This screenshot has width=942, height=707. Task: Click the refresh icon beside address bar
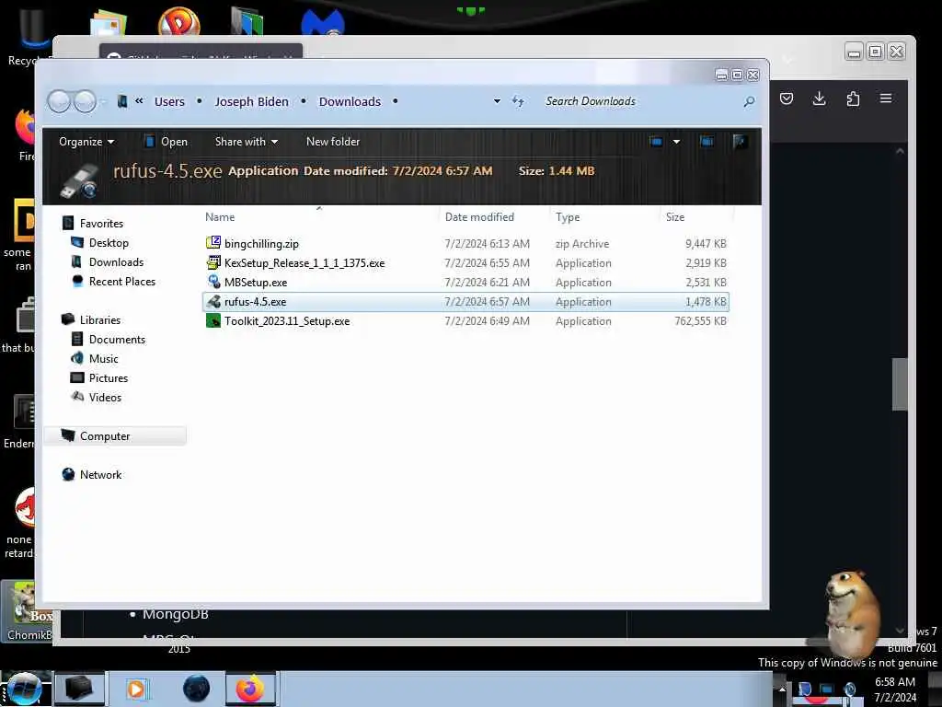518,101
